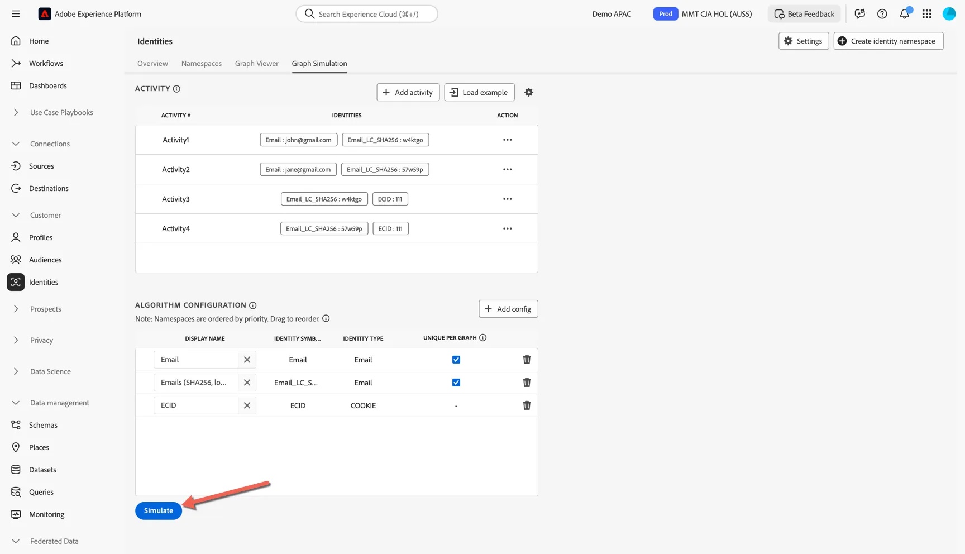
Task: Expand the Use Case Playbooks section
Action: (x=16, y=112)
